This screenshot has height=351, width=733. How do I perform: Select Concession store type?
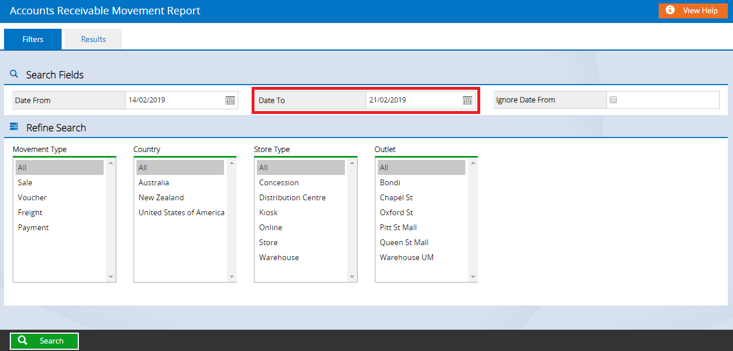[x=301, y=182]
